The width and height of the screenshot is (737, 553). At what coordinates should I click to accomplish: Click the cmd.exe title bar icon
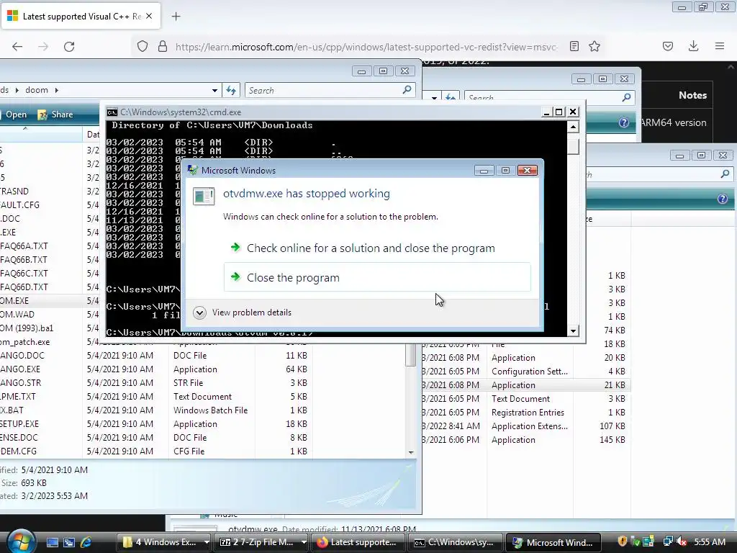click(112, 112)
